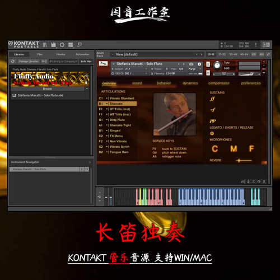This screenshot has height=280, width=280.
Task: Toggle the Far microphone F
Action: point(251,149)
